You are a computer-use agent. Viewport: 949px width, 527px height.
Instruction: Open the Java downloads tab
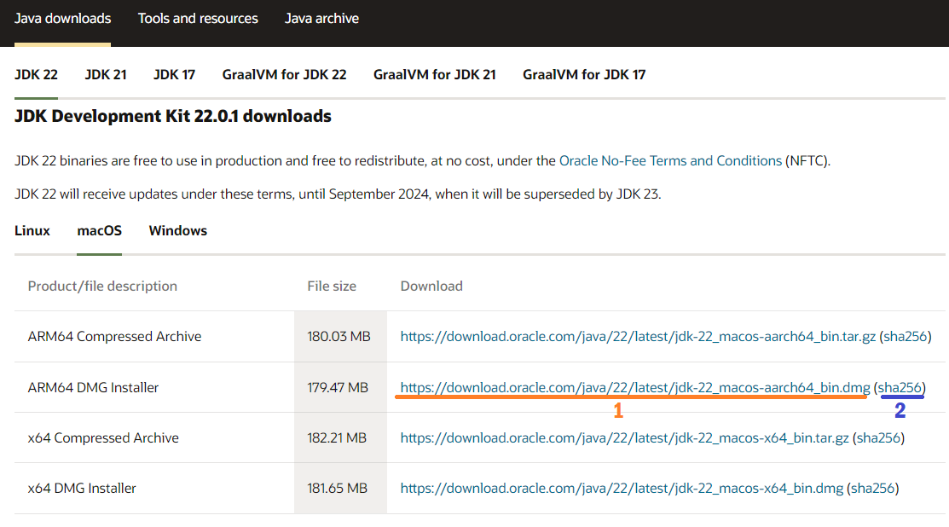[62, 19]
